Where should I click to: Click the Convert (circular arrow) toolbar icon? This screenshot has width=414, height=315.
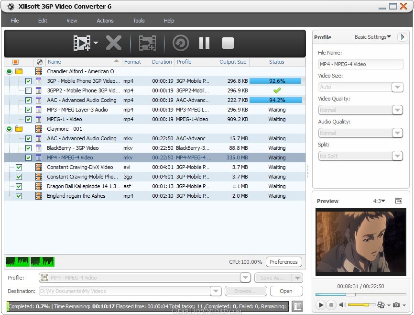(x=181, y=43)
